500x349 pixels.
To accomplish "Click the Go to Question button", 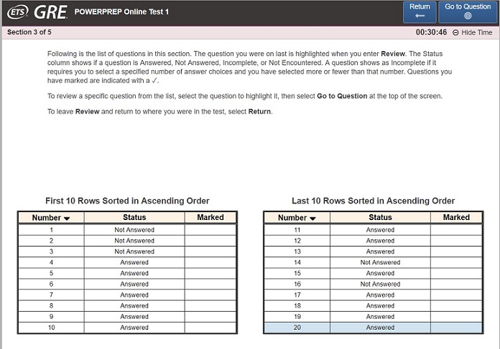I will coord(468,11).
